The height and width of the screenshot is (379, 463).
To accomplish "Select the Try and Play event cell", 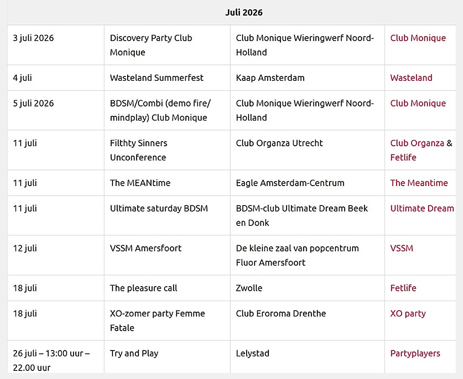I will pyautogui.click(x=167, y=357).
